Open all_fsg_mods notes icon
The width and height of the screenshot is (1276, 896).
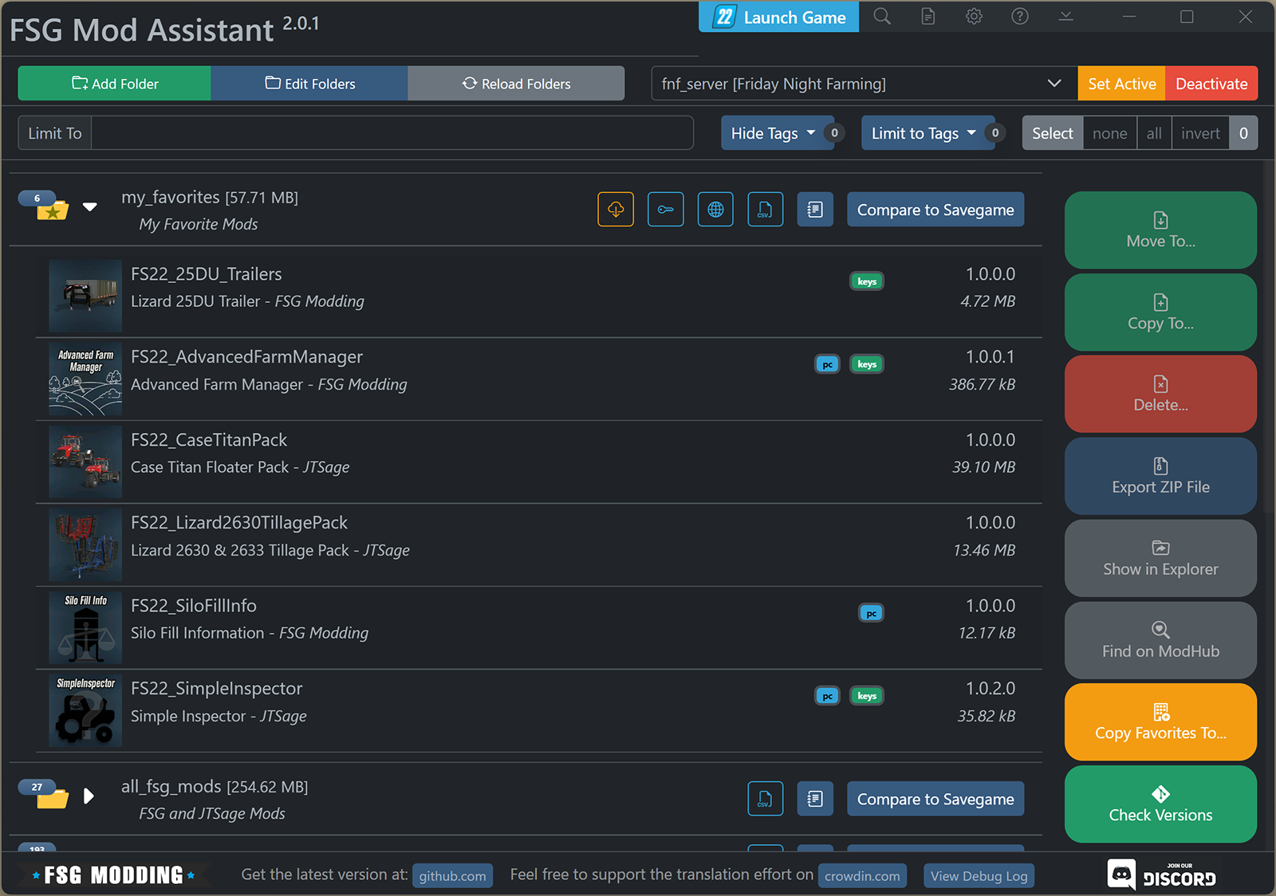point(815,799)
